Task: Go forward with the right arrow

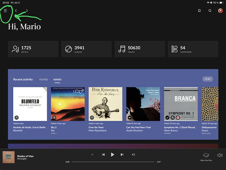Action: (27, 11)
